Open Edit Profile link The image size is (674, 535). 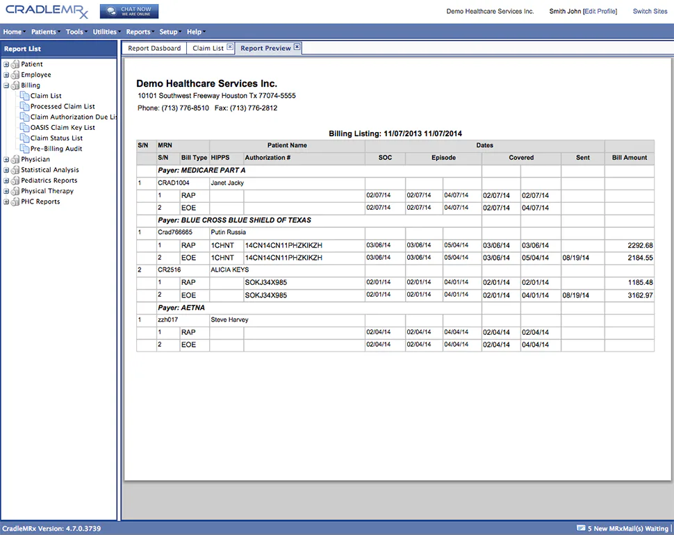(x=600, y=11)
